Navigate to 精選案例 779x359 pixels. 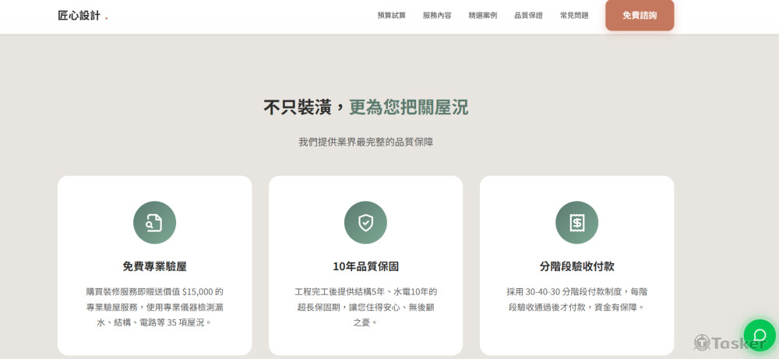[483, 16]
